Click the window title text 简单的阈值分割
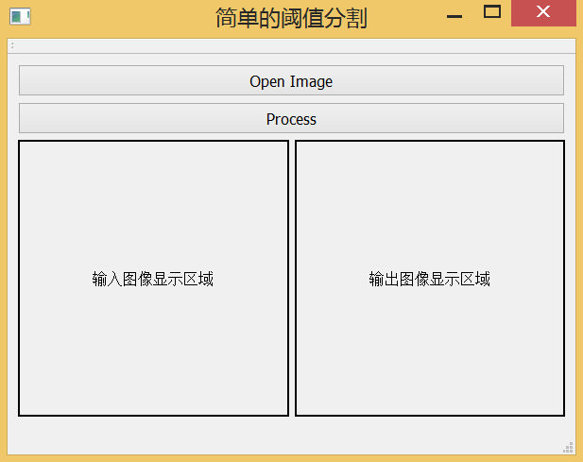Screen dimensions: 583x462 point(291,17)
